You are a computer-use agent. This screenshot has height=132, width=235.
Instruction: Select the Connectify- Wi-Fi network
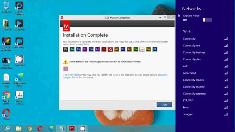(205, 39)
